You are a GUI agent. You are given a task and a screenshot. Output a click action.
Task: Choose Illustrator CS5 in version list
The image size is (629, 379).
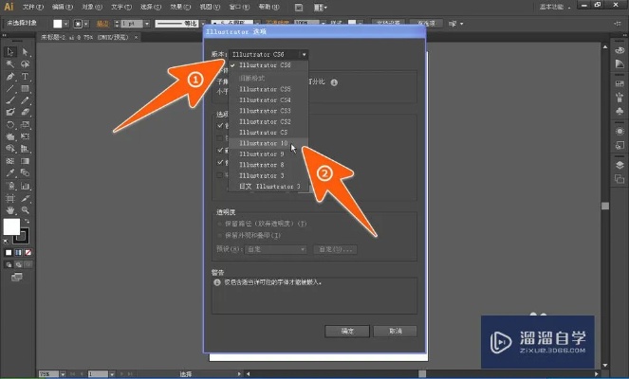click(265, 89)
